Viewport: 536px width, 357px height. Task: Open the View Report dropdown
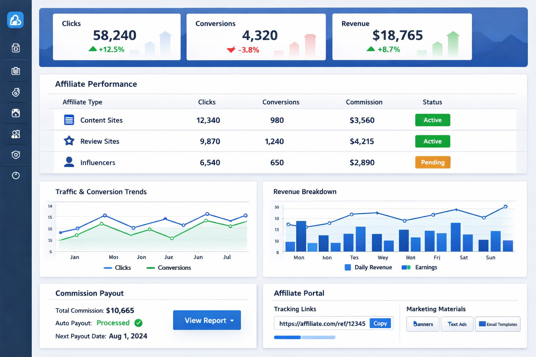(207, 320)
